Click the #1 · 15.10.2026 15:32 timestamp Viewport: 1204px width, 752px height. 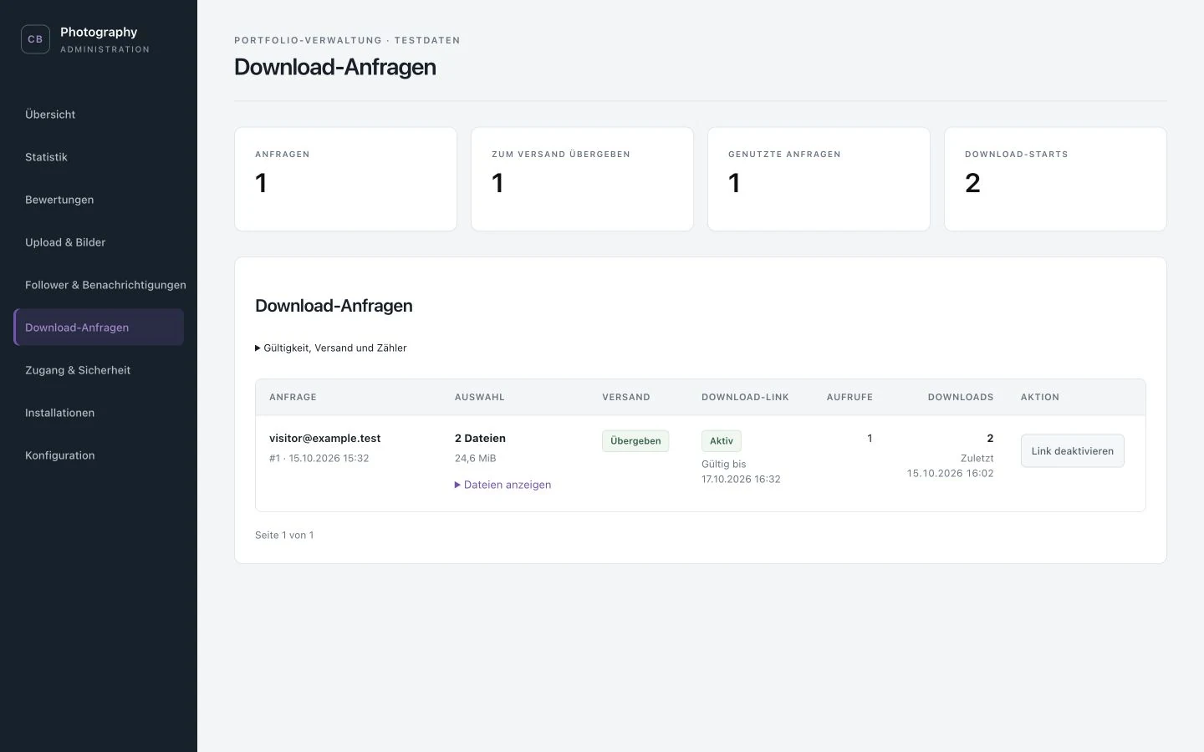pos(319,458)
